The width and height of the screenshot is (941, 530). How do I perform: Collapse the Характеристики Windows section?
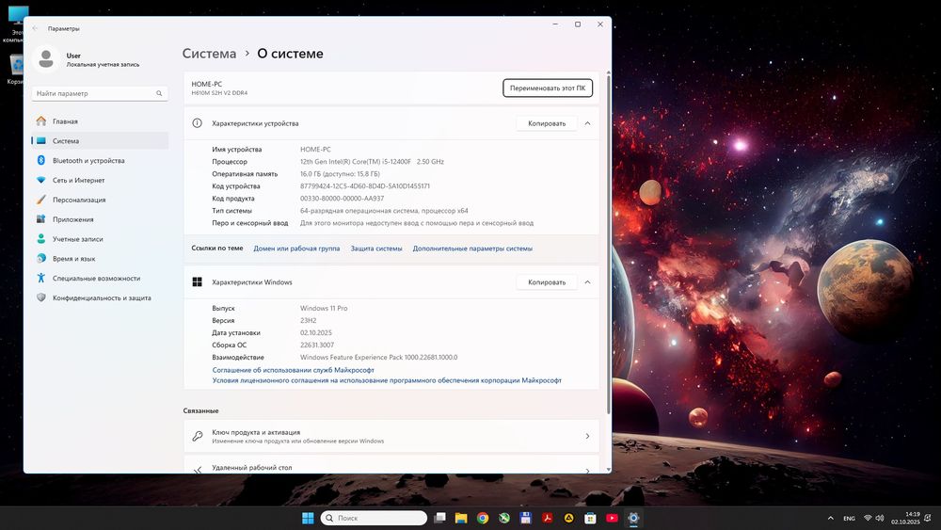pyautogui.click(x=587, y=282)
